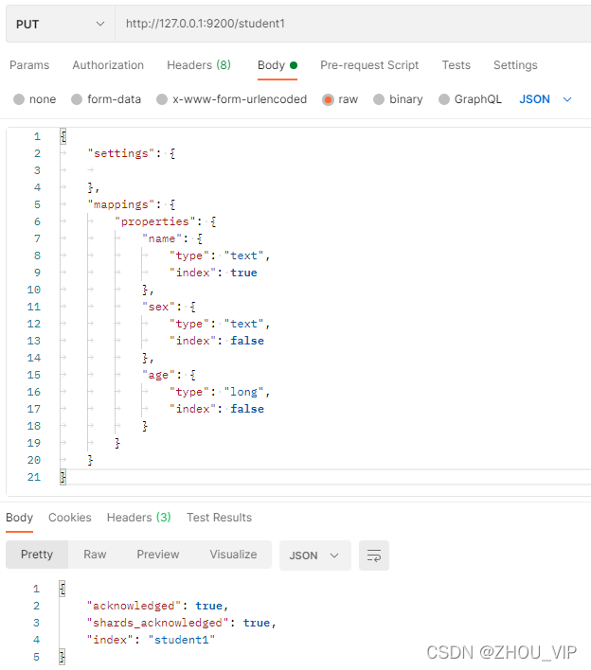Switch to Pretty response view
Viewport: 591px width, 670px height.
pos(37,555)
